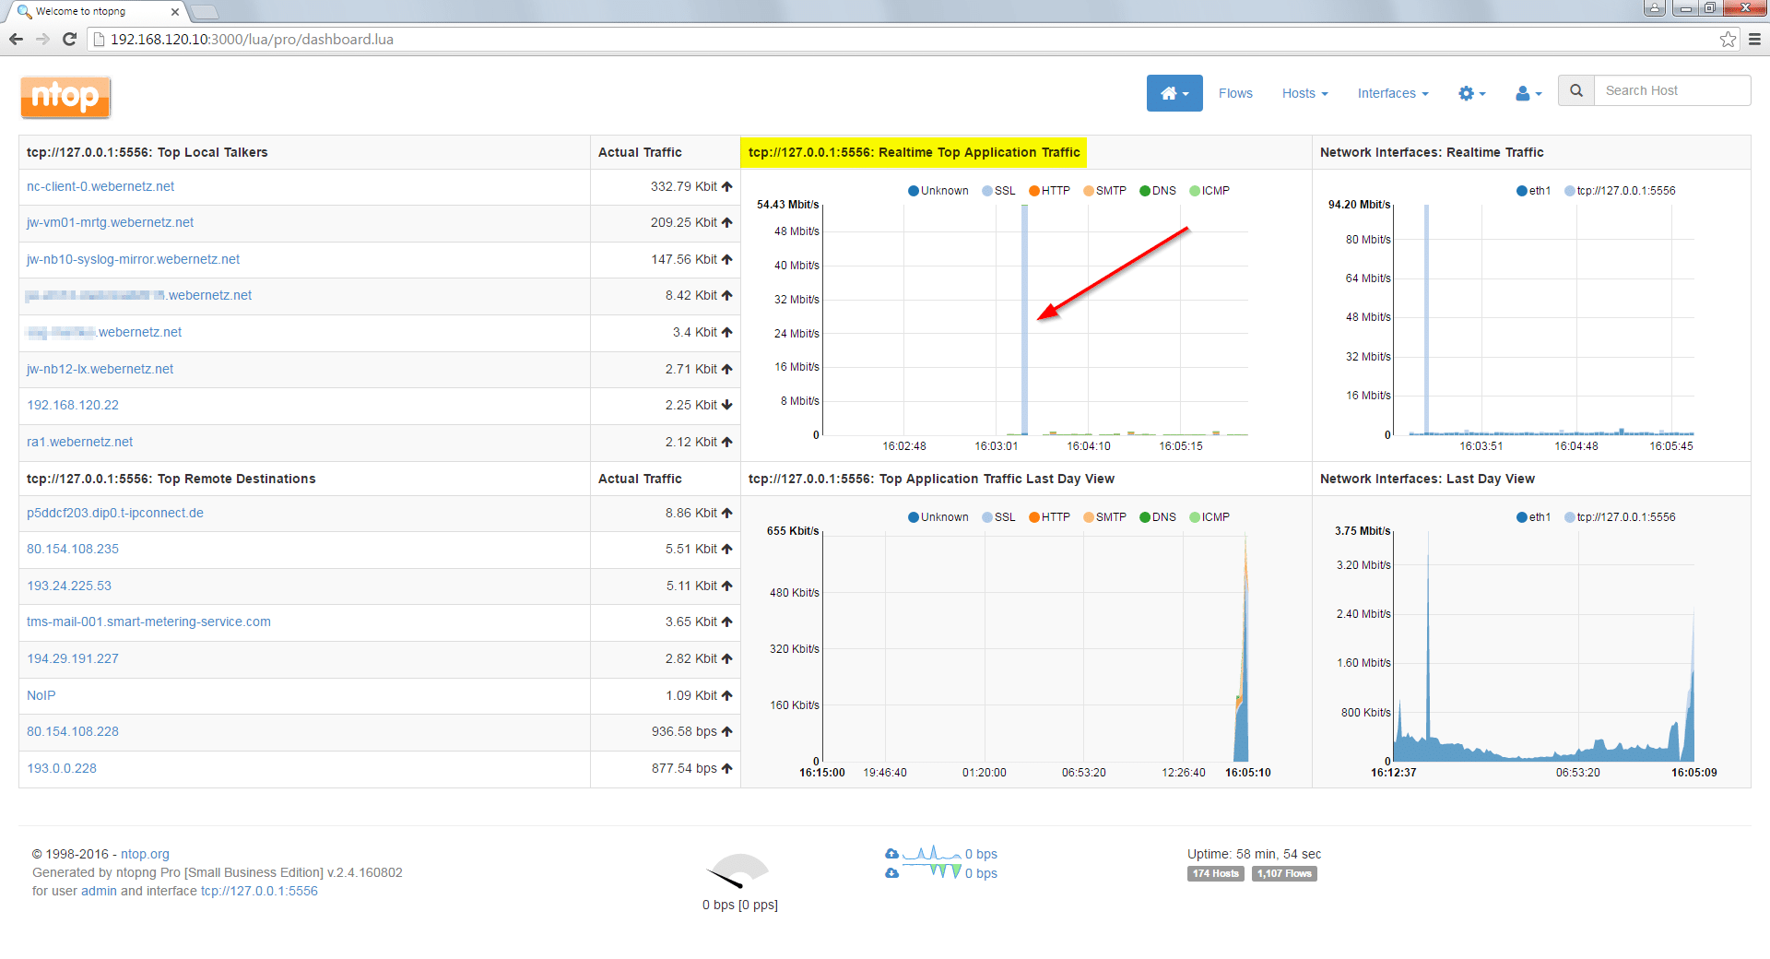Toggle Unknown series in Last Day application chart
The width and height of the screenshot is (1770, 959).
[x=938, y=517]
